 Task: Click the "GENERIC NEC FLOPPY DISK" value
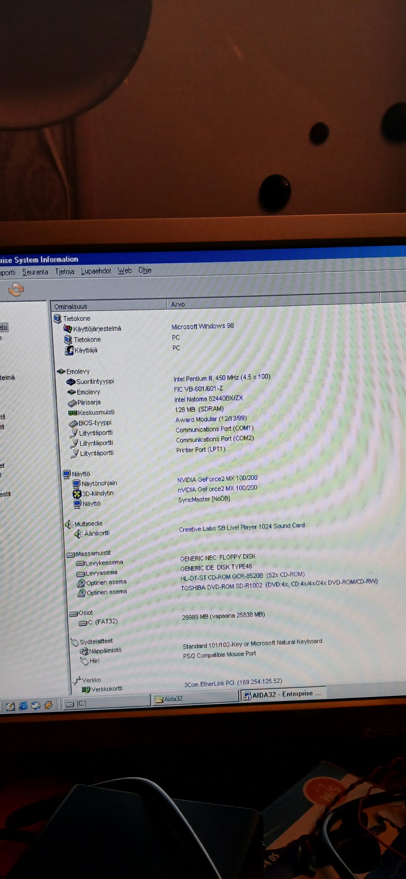pos(218,558)
